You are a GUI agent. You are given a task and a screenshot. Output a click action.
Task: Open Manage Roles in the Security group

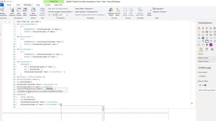111,12
